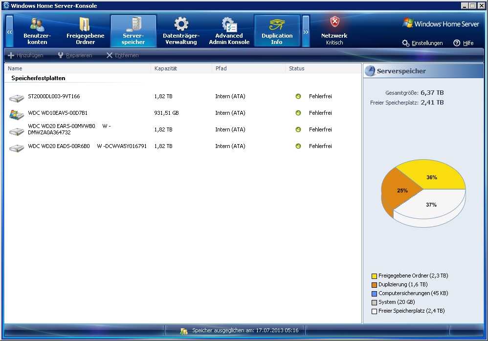Select the WD20 EADS-00R6B0 drive icon
Viewport: 488px width, 341px height.
tap(17, 148)
